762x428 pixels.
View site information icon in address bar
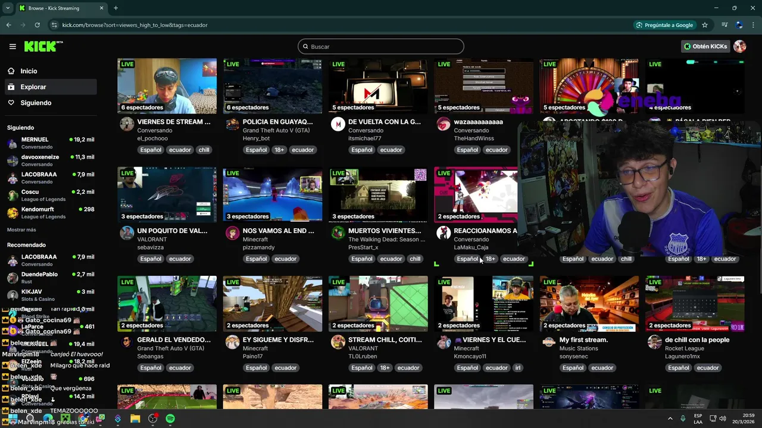coord(54,25)
